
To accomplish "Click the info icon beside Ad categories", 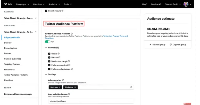I will [x=63, y=80].
